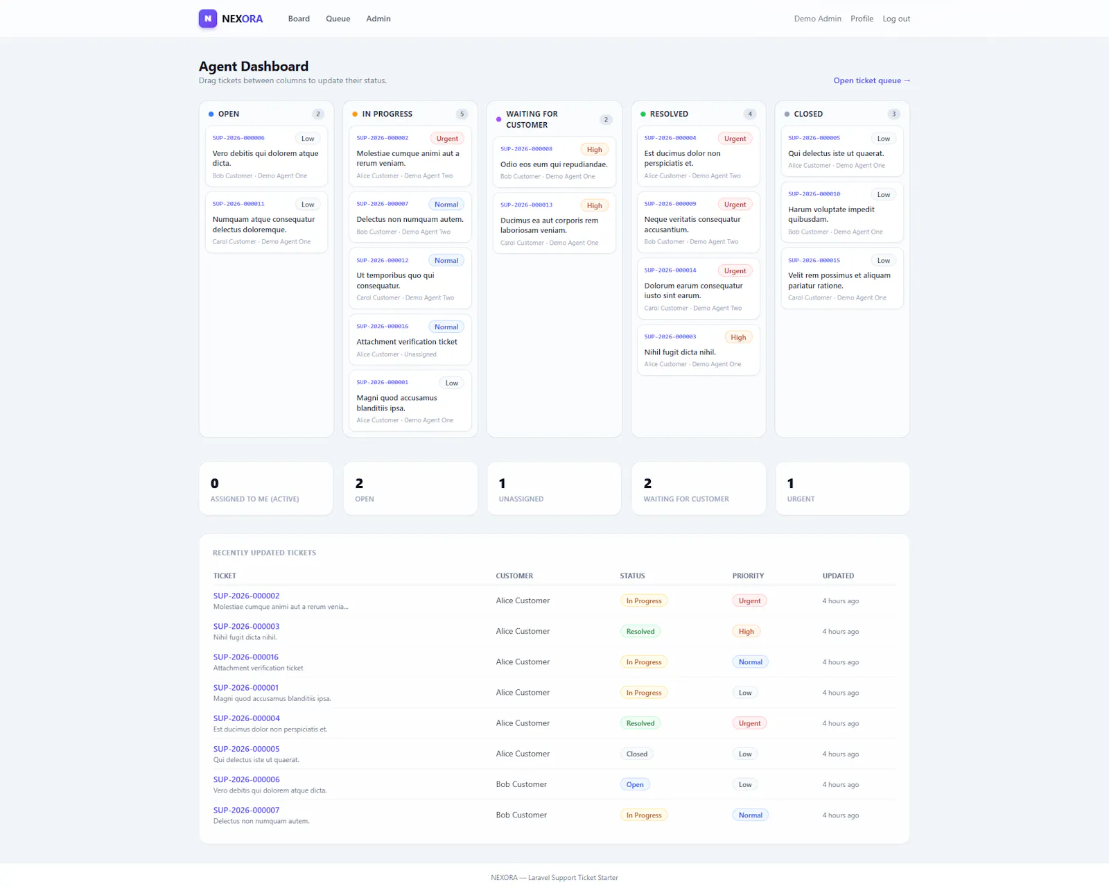Follow the Open ticket queue link
This screenshot has width=1109, height=891.
pos(871,80)
